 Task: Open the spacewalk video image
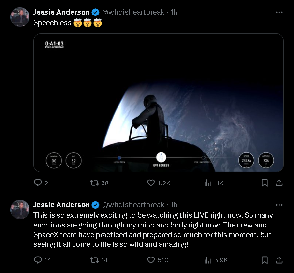point(159,103)
